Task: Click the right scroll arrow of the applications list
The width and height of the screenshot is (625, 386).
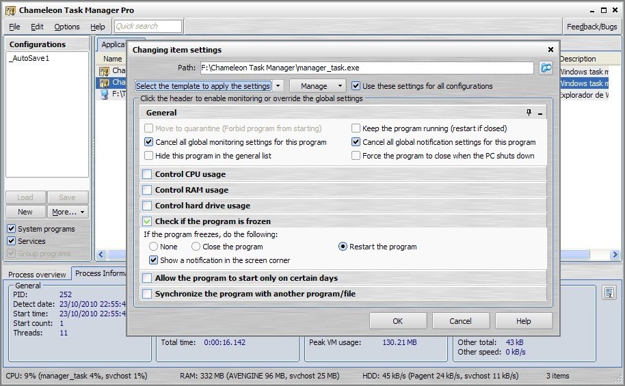Action: 615,254
